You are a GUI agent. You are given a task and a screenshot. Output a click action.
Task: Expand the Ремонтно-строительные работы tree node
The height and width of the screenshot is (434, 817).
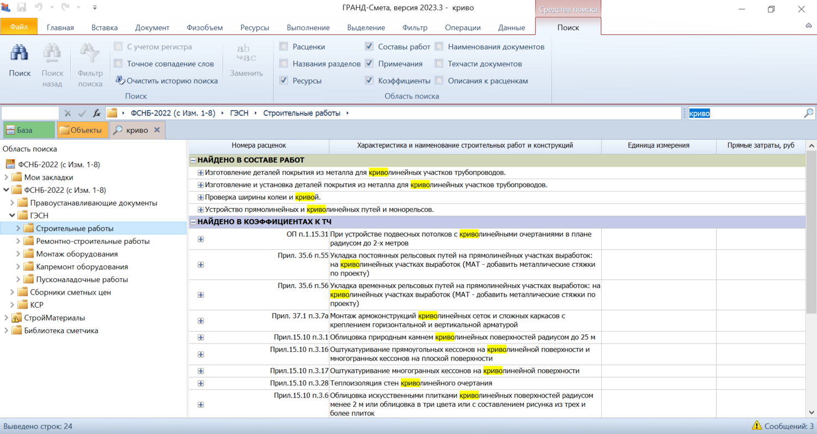[x=18, y=241]
